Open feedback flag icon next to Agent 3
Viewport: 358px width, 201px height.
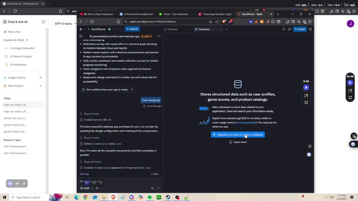tap(159, 36)
